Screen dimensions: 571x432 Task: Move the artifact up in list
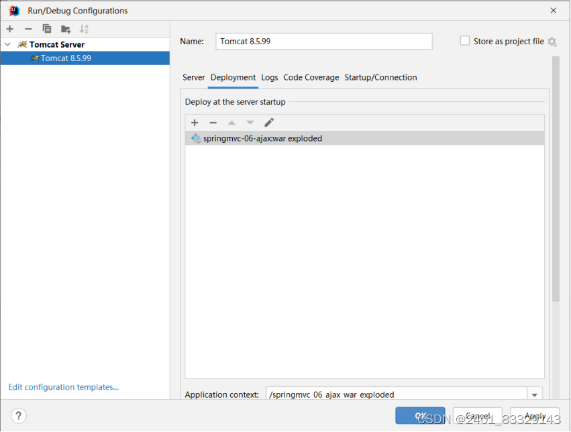click(x=231, y=123)
